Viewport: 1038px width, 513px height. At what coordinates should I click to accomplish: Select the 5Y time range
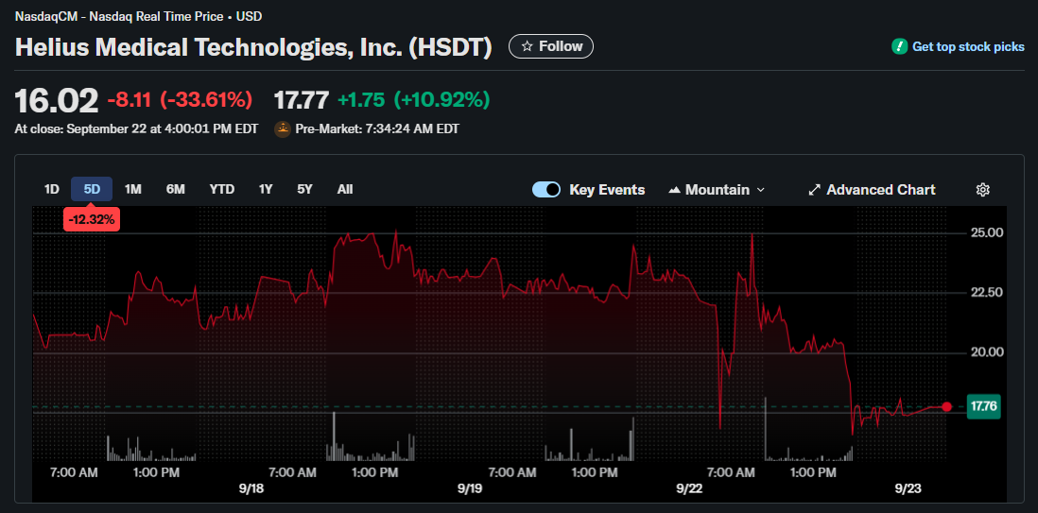pyautogui.click(x=304, y=189)
